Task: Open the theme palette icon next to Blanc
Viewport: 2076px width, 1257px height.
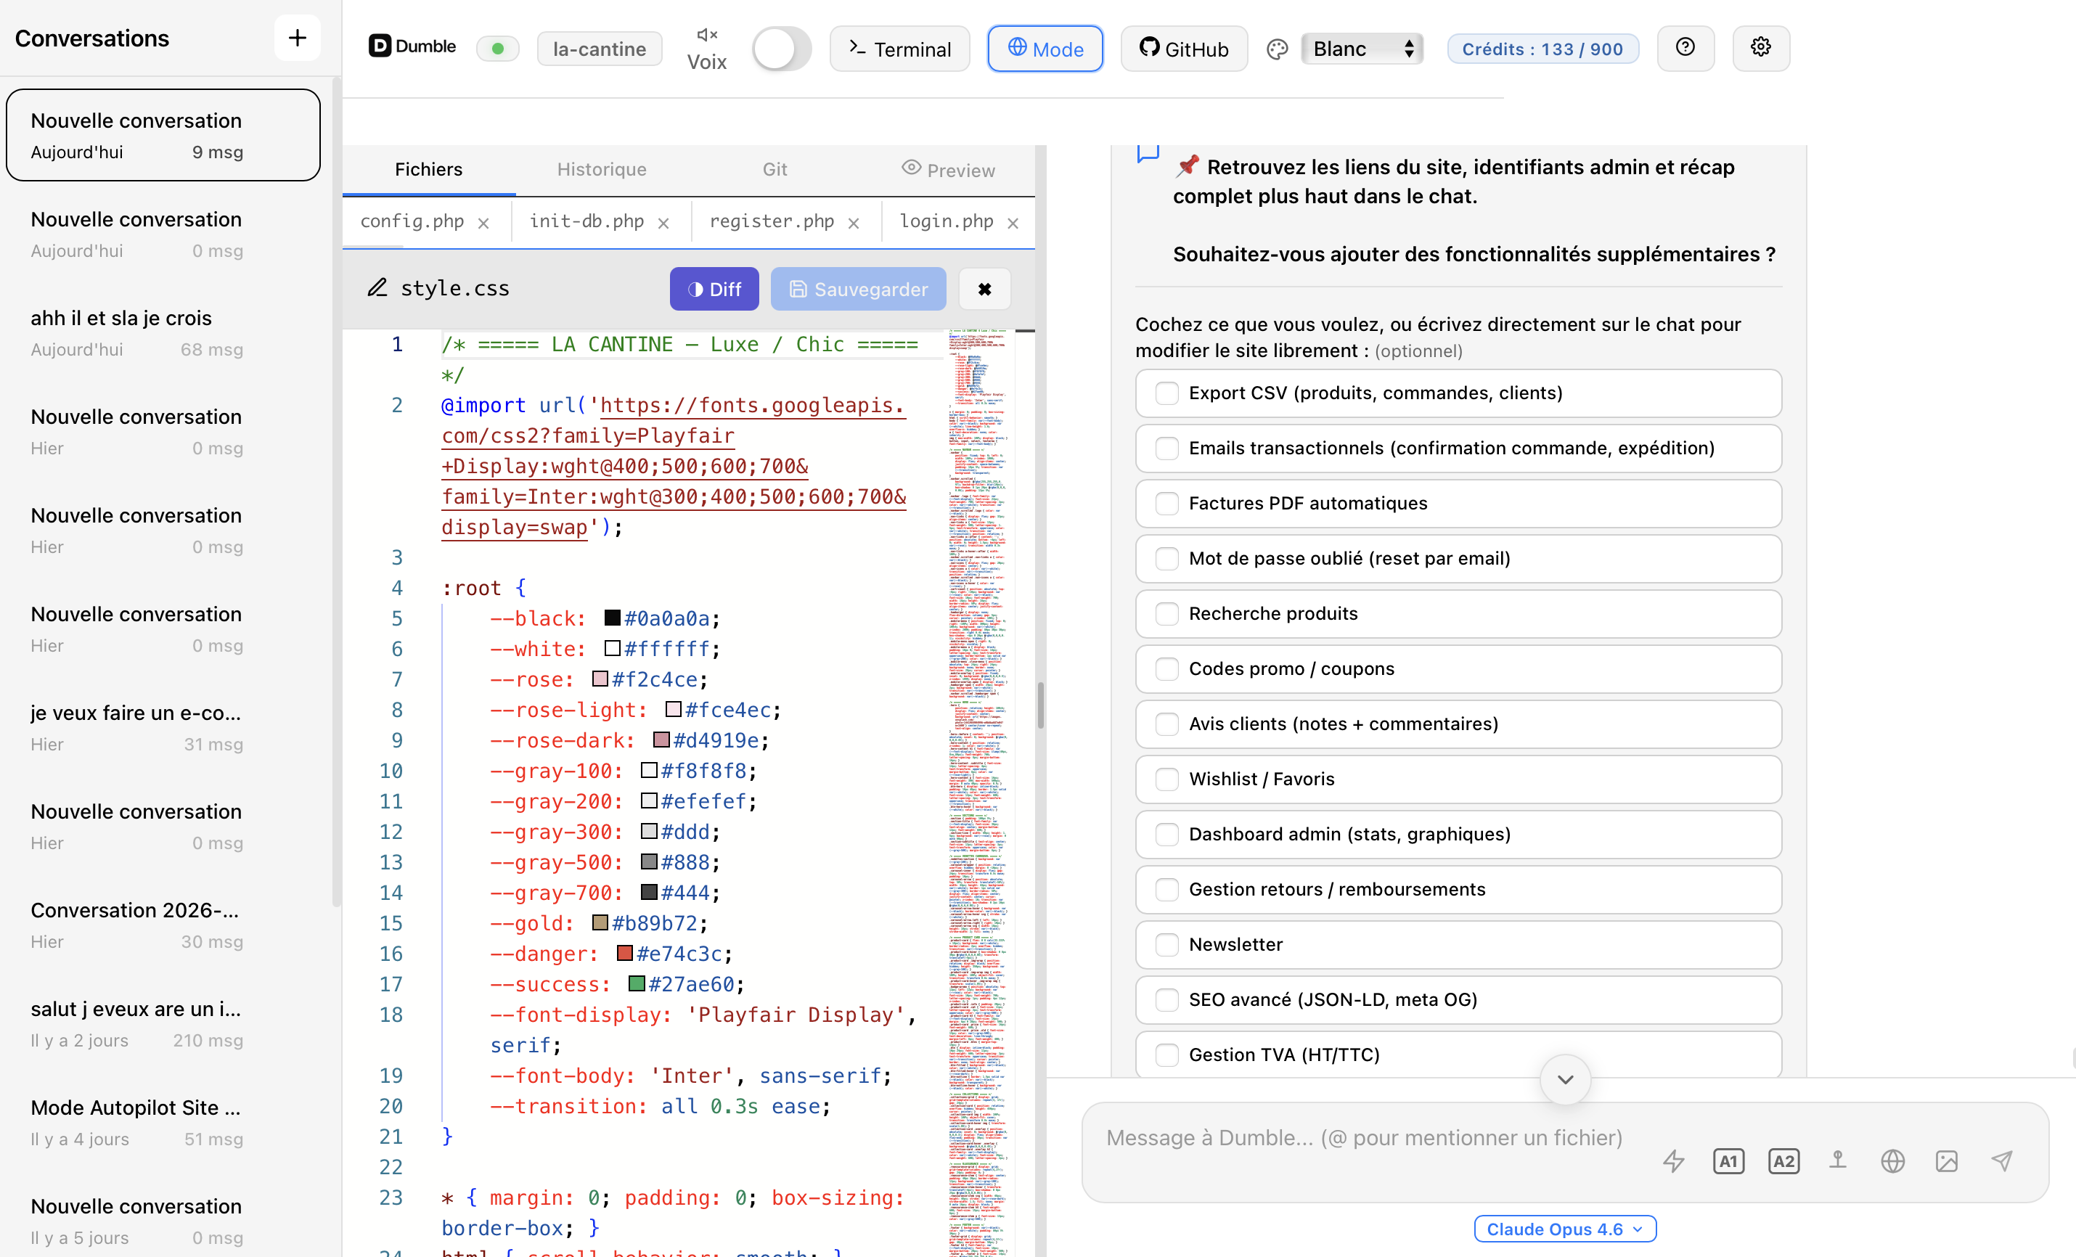Action: pyautogui.click(x=1276, y=49)
